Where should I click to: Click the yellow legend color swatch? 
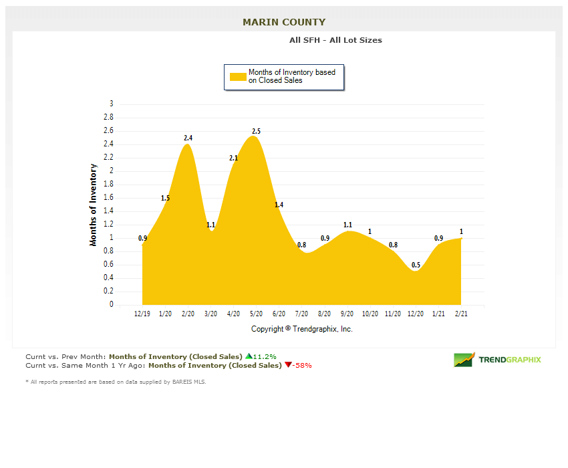[x=237, y=76]
